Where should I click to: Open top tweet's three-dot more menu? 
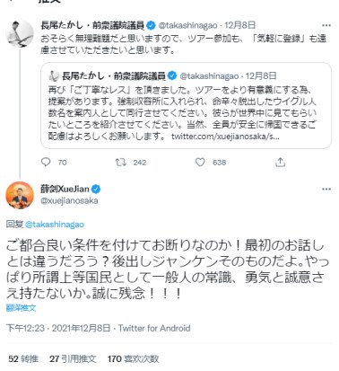point(326,25)
